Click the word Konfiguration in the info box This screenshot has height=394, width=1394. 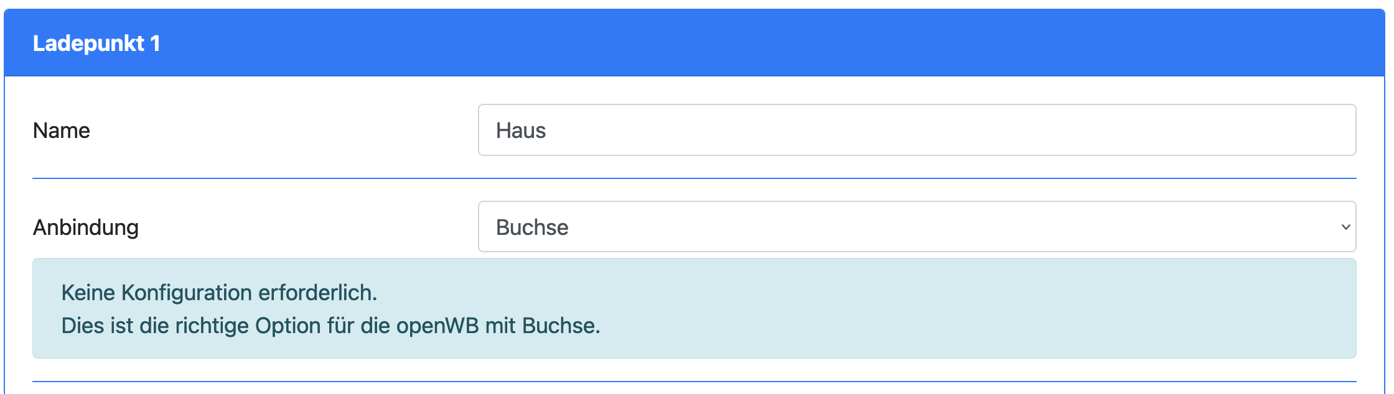coord(186,293)
